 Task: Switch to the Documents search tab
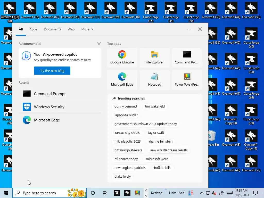pyautogui.click(x=52, y=29)
